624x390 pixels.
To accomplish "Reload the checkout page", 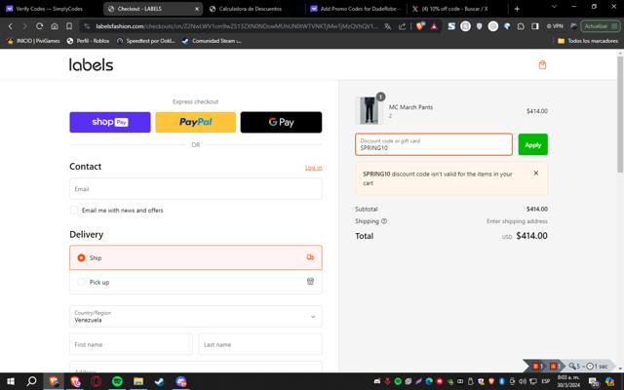I will tap(39, 26).
